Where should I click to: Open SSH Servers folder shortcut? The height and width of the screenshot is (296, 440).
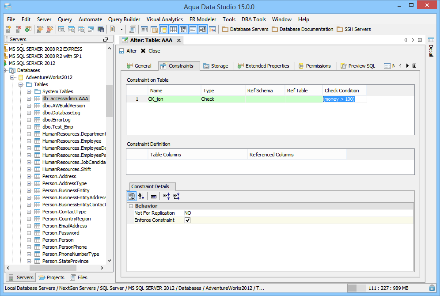click(x=354, y=29)
